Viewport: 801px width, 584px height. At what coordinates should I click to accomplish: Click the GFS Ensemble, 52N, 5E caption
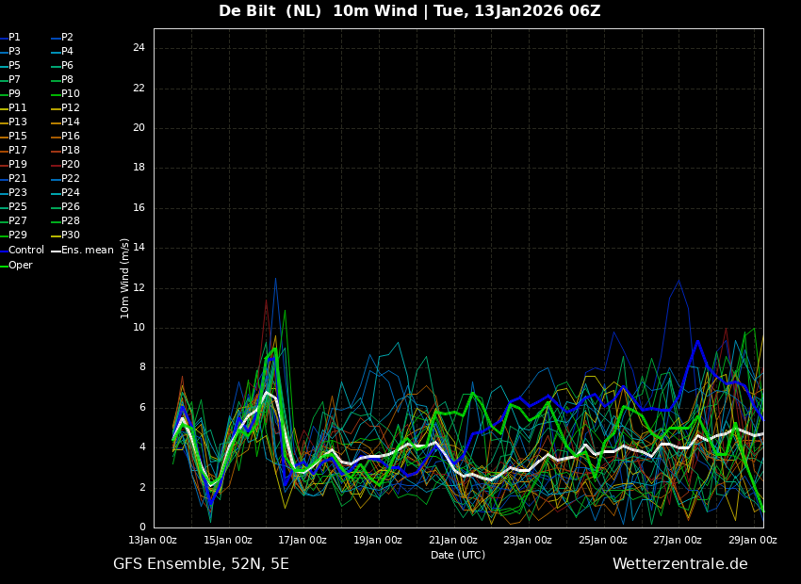202,564
